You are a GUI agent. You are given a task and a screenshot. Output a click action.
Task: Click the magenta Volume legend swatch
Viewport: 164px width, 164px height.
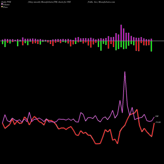pyautogui.click(x=2, y=4)
